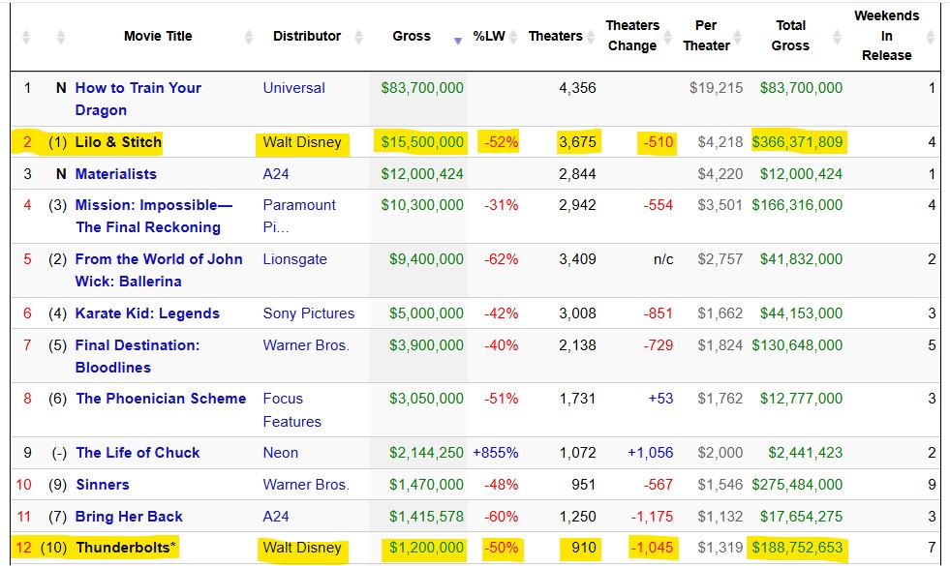This screenshot has height=566, width=950.
Task: Click the Karate Kid: Legends title
Action: (147, 313)
